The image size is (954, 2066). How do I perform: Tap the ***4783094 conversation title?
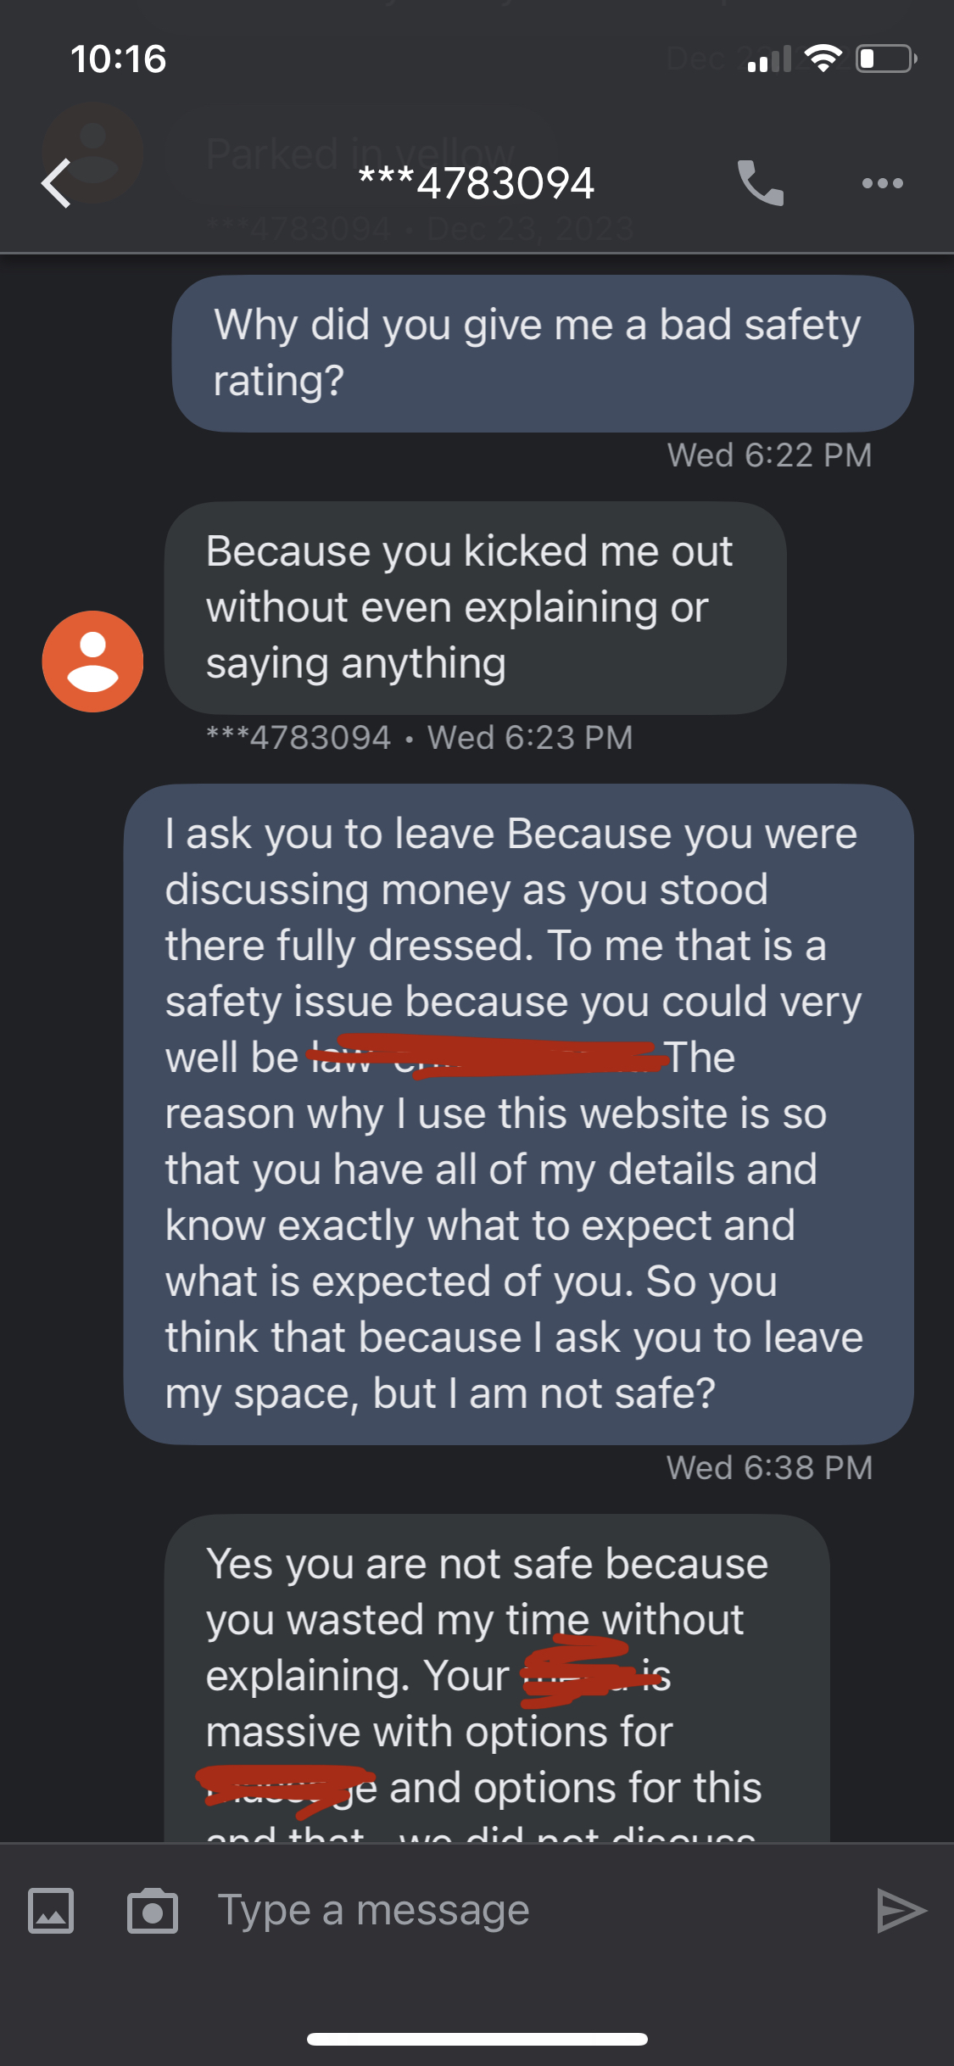[477, 183]
